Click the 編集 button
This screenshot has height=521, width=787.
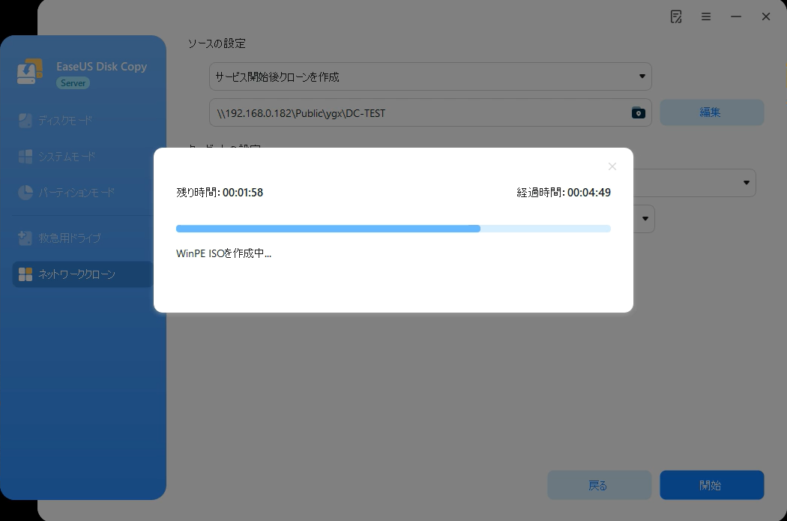[711, 112]
